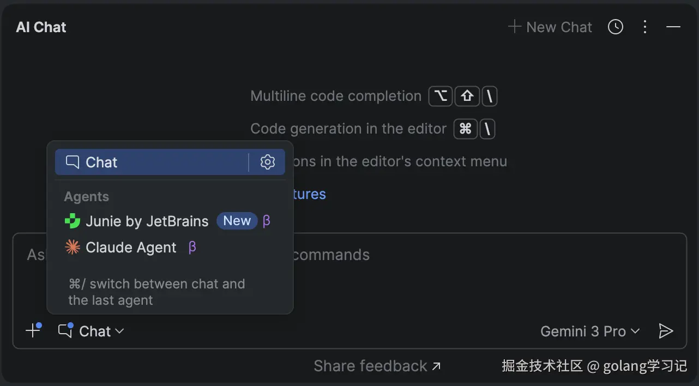Click the plus attach context icon
This screenshot has width=699, height=386.
tap(33, 330)
